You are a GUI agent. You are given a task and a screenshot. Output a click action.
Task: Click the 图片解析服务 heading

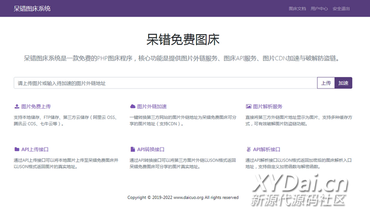(267, 106)
